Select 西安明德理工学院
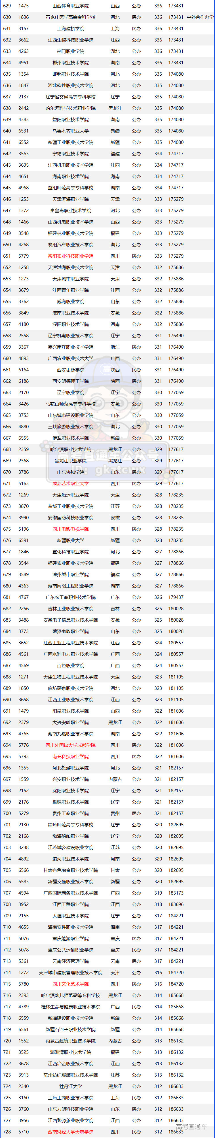The height and width of the screenshot is (1138, 215). (x=71, y=381)
